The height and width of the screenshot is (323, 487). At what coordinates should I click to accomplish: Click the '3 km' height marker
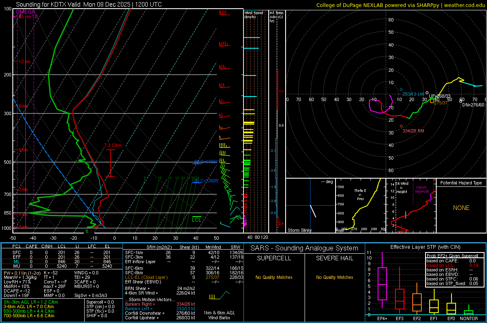point(23,189)
